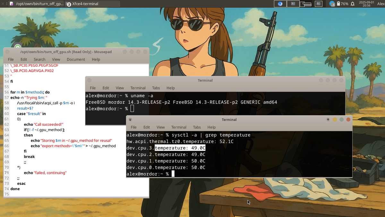This screenshot has width=385, height=217.
Task: Minimize the sysctl terminal with the yellow button
Action: pos(335,120)
